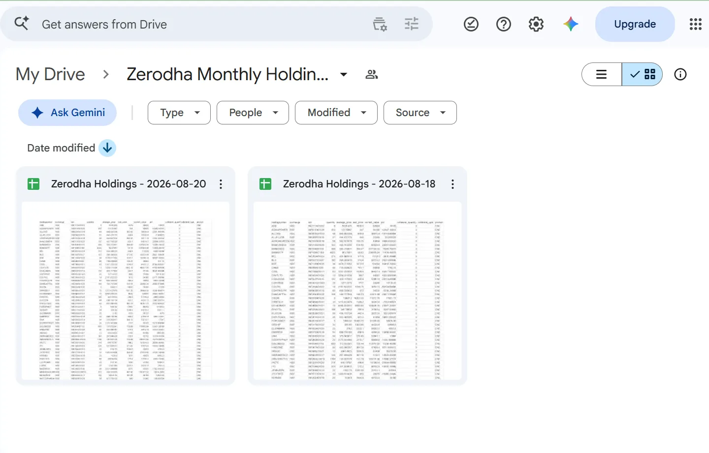The height and width of the screenshot is (453, 709).
Task: Click the Sheets icon of 2026-08-18 file
Action: pyautogui.click(x=265, y=184)
